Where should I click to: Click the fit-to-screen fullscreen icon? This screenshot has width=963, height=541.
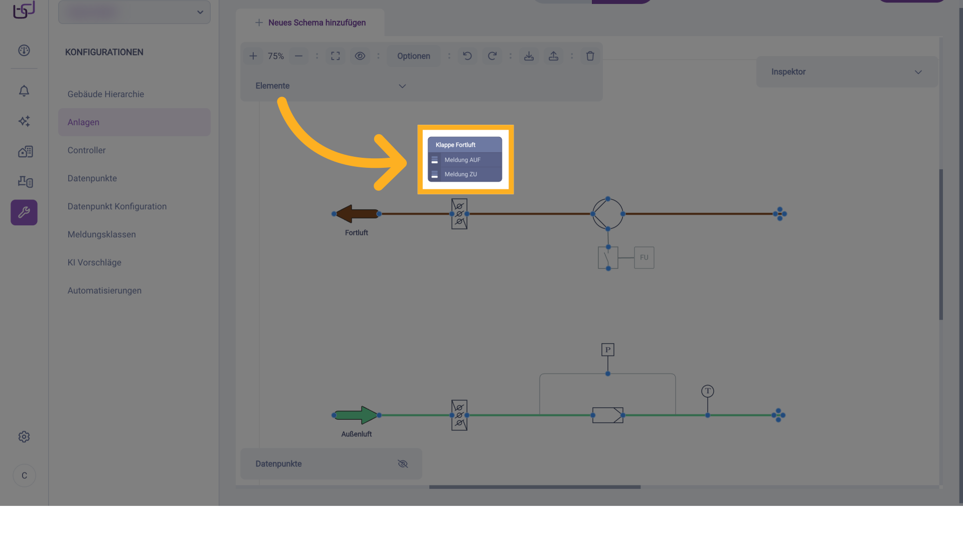pos(336,56)
